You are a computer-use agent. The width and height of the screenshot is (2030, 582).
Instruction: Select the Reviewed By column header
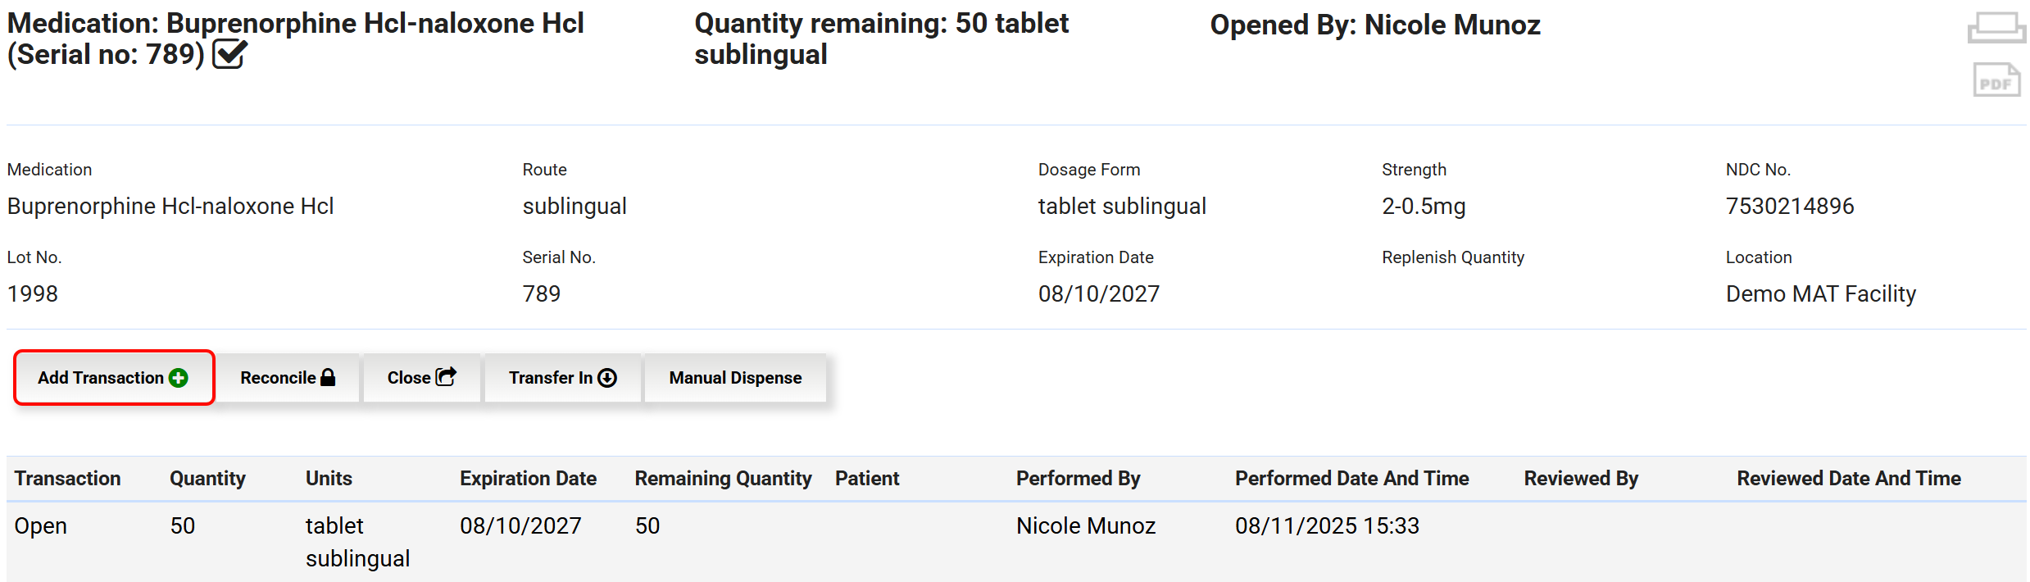1580,479
